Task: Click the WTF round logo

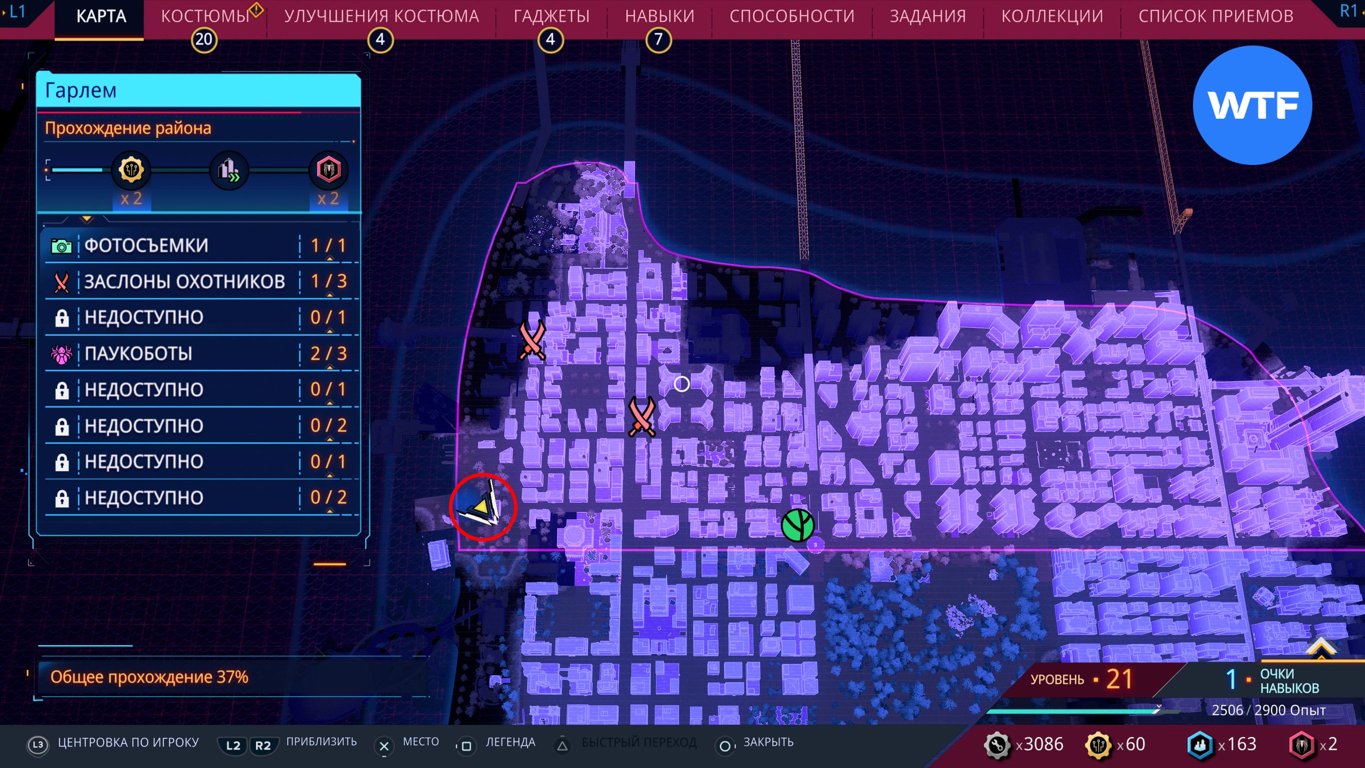Action: (1252, 105)
